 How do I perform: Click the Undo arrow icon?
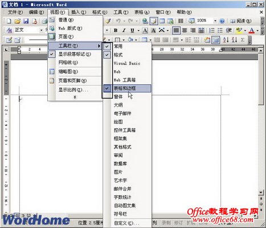[118, 21]
